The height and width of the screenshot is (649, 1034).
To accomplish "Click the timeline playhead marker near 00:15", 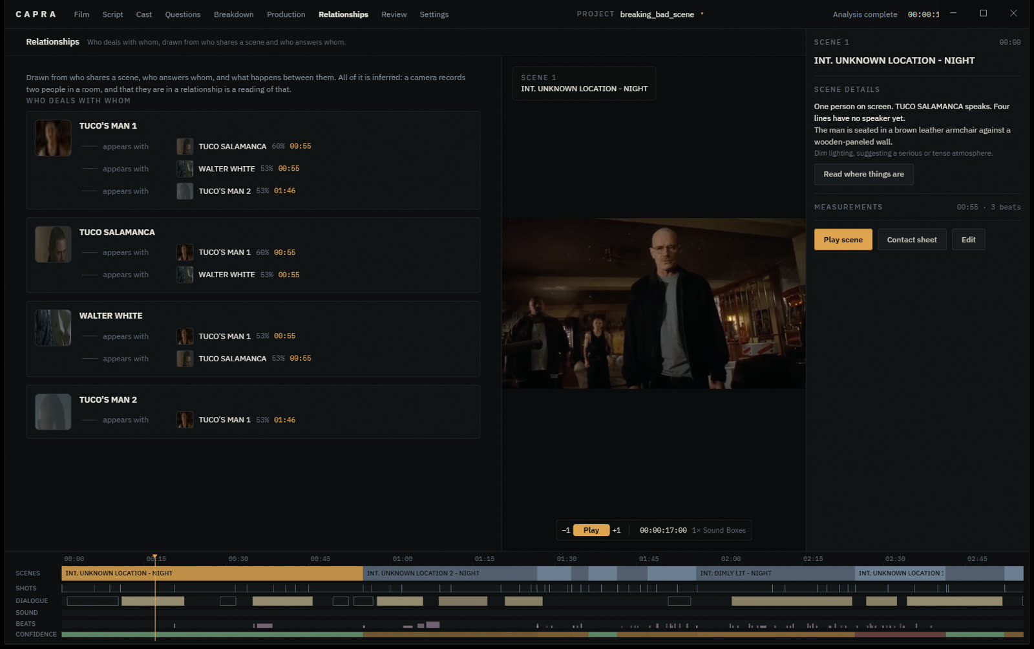I will [x=154, y=558].
